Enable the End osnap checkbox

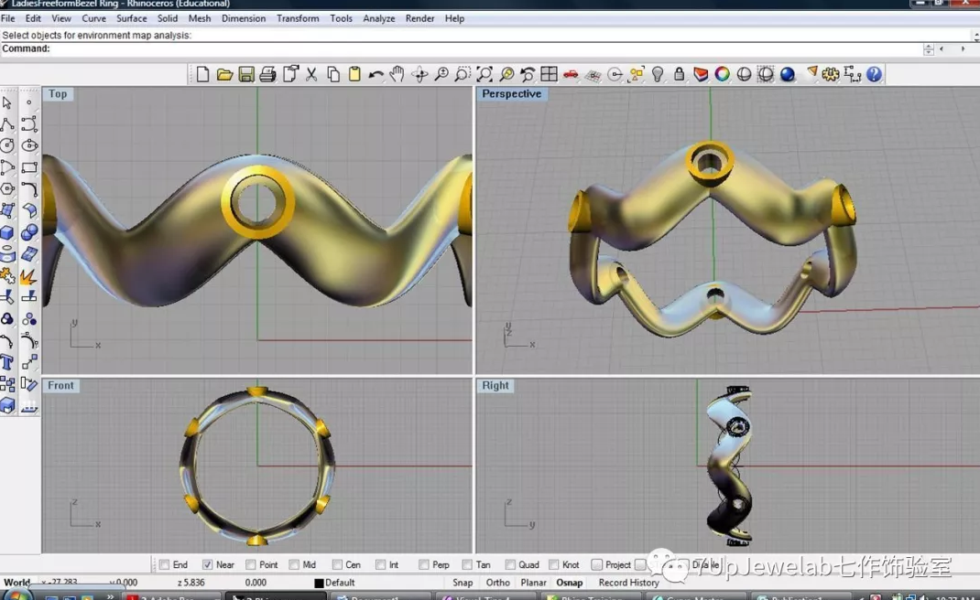(x=165, y=565)
